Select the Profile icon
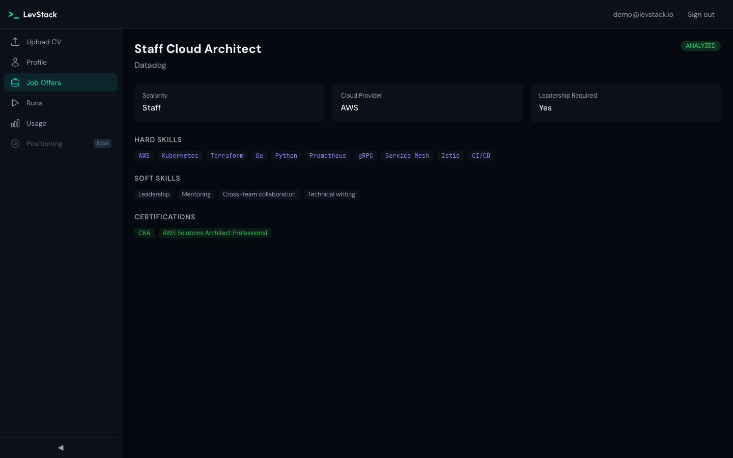Image resolution: width=733 pixels, height=458 pixels. (x=15, y=62)
